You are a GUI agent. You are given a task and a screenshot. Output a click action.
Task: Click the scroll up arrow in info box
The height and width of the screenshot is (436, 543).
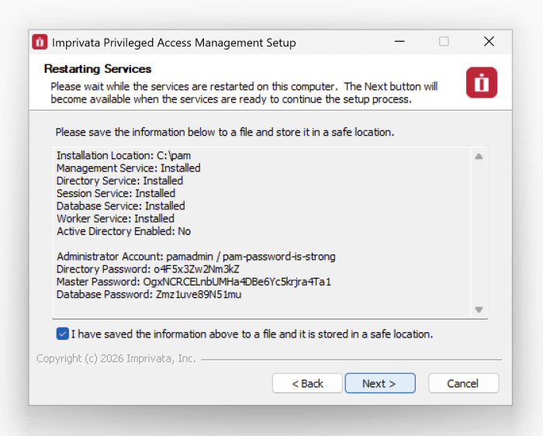click(x=479, y=156)
